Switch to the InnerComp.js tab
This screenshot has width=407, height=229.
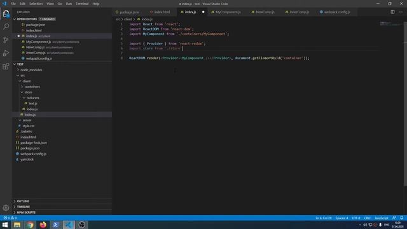[x=297, y=12]
